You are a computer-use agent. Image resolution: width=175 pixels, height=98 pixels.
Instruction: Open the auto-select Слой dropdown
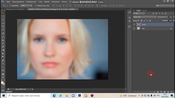[27, 5]
